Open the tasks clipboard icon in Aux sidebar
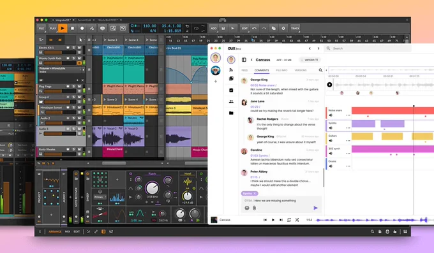The height and width of the screenshot is (253, 434). [x=231, y=90]
